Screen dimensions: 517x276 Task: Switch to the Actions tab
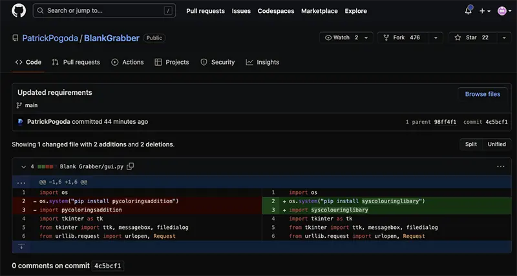[127, 62]
